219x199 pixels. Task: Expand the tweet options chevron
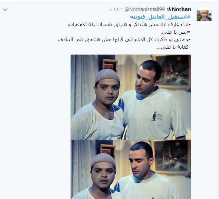5,10
